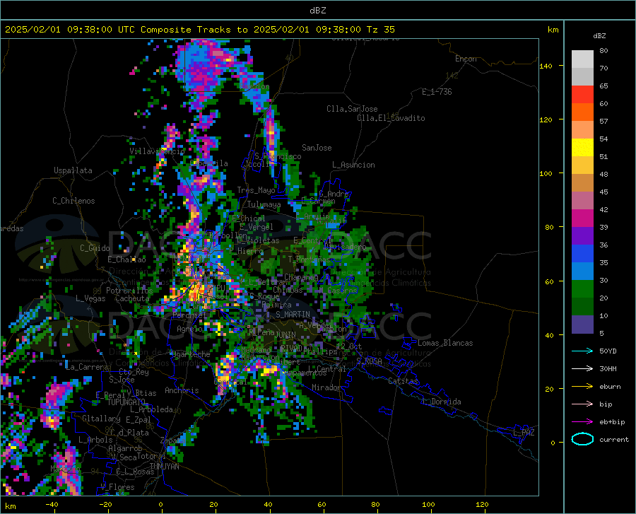Click the yellow eburn arrow in legend
Image resolution: width=636 pixels, height=514 pixels.
pyautogui.click(x=582, y=387)
